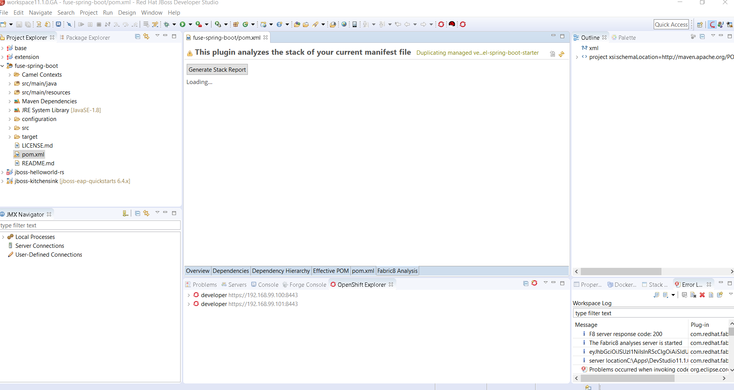Click Import Log icon in Error Log
The width and height of the screenshot is (734, 390).
[666, 295]
